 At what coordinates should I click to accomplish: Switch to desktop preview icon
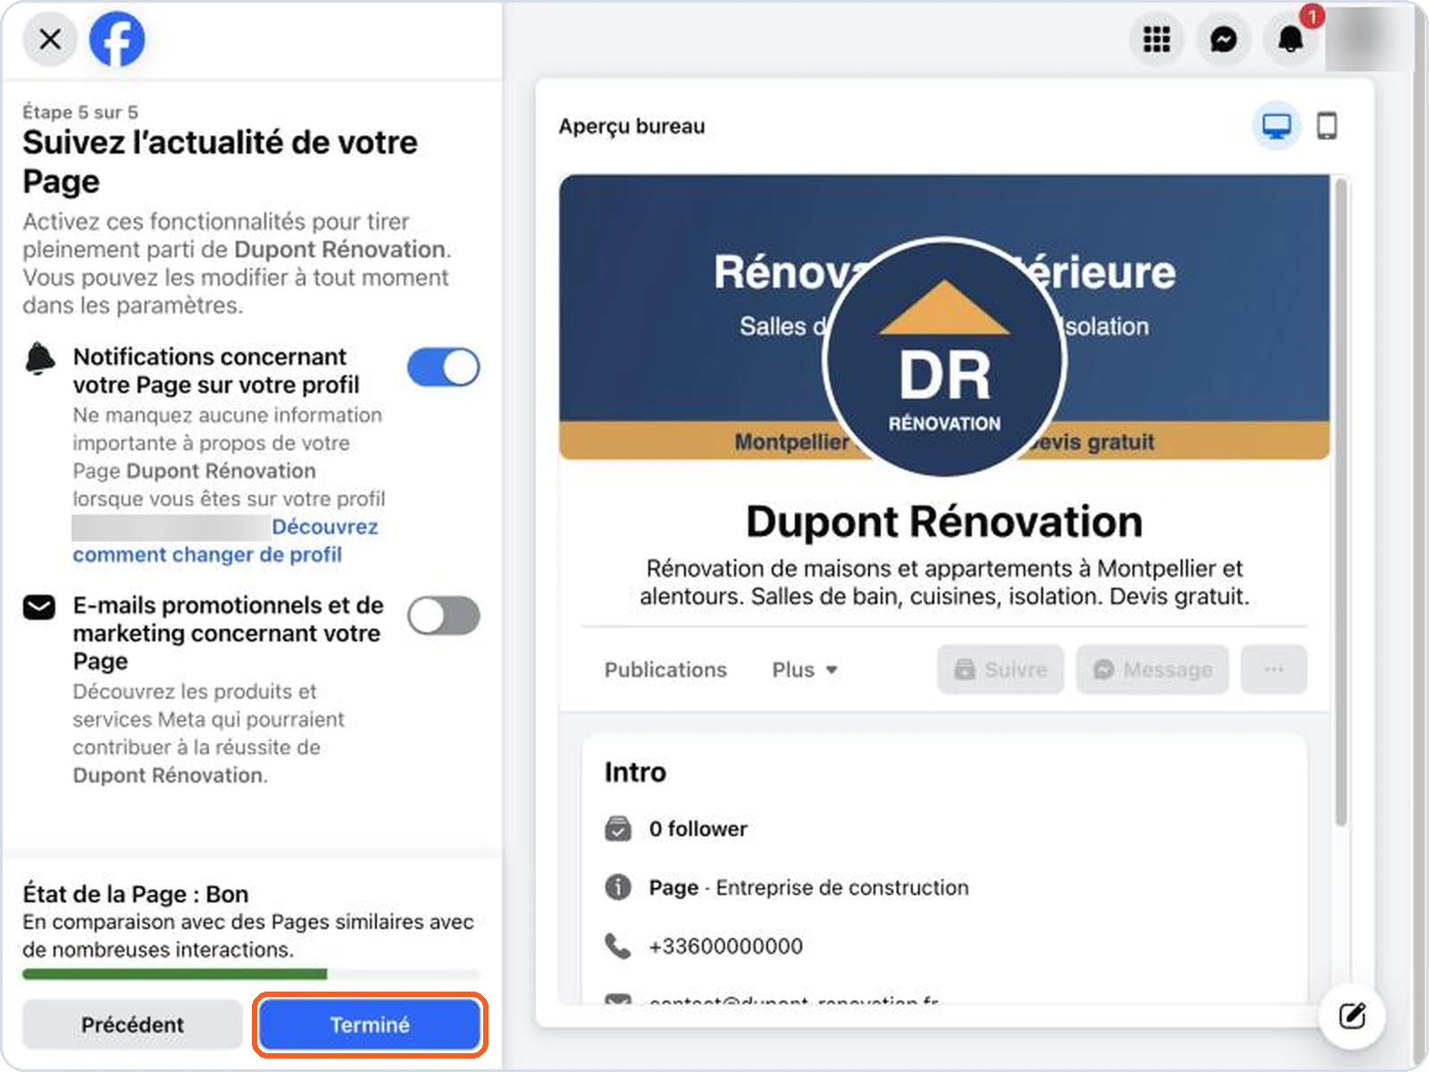tap(1276, 126)
